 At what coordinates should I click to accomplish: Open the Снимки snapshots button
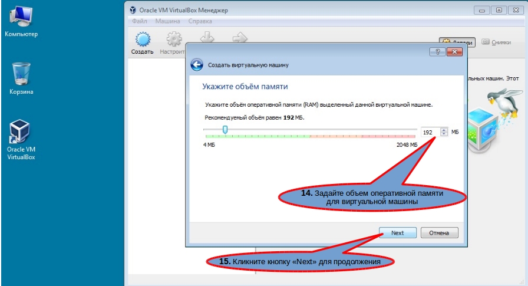click(x=496, y=42)
